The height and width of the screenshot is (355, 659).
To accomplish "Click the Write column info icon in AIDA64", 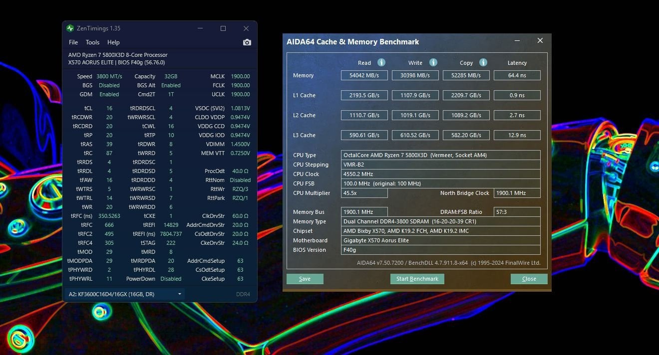I will [433, 62].
